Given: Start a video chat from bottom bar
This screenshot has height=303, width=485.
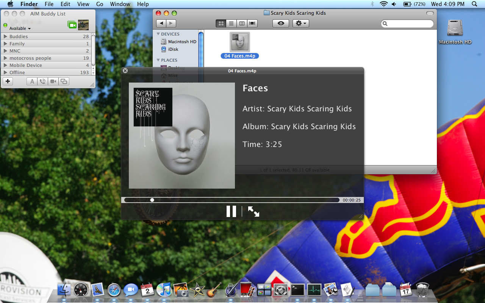Looking at the screenshot, I should (53, 81).
